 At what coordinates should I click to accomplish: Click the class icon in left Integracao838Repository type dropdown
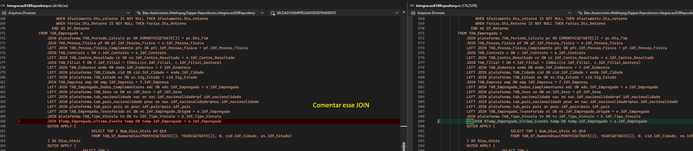pyautogui.click(x=139, y=13)
